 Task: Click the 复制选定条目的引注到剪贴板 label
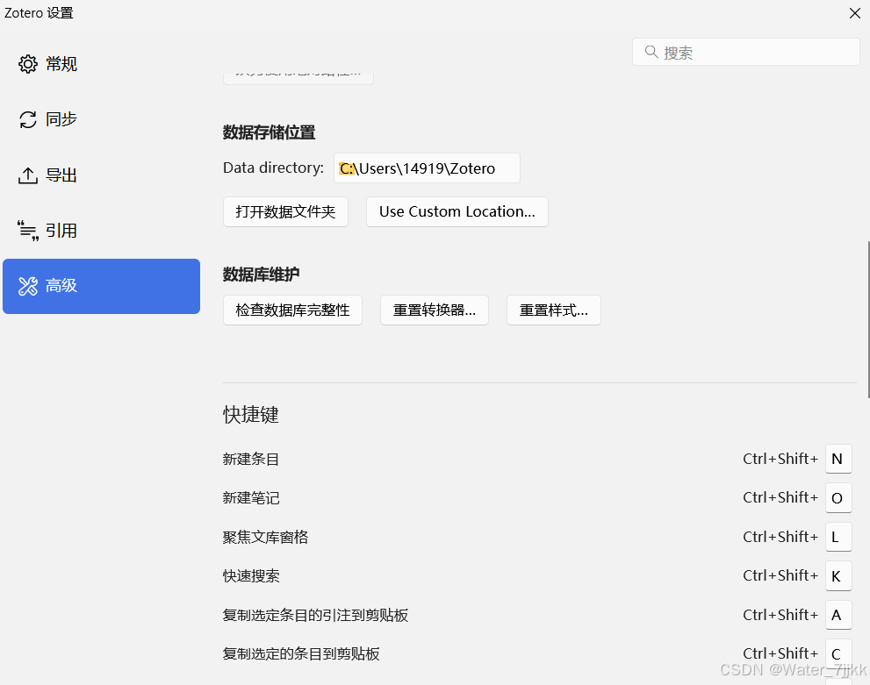pos(316,615)
